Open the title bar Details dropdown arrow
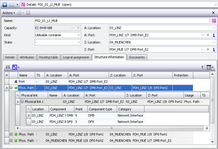The height and width of the screenshot is (149, 218). 216,4
